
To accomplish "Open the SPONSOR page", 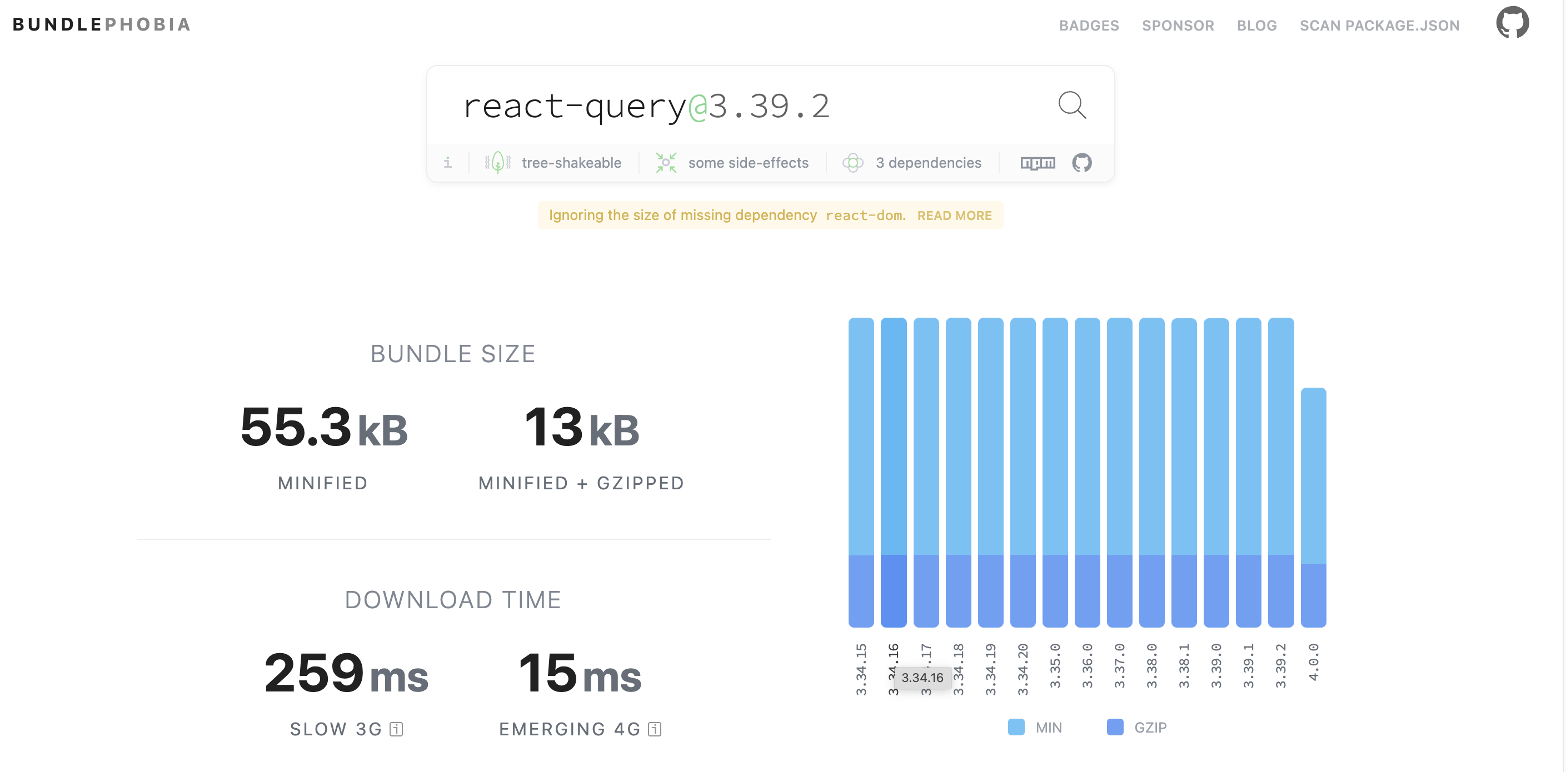I will [x=1178, y=26].
